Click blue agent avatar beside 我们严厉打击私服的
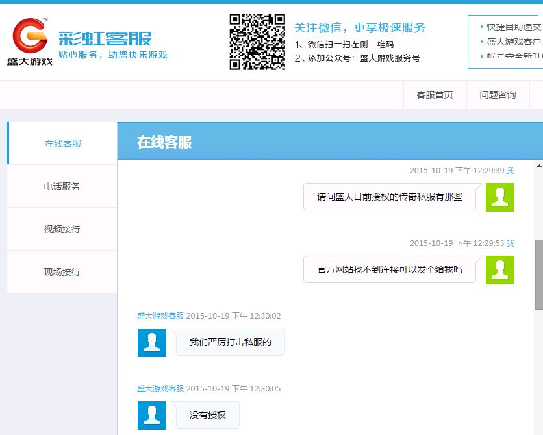Viewport: 543px width, 435px height. click(152, 343)
